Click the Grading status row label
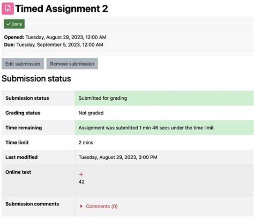This screenshot has width=254, height=220. pos(23,113)
